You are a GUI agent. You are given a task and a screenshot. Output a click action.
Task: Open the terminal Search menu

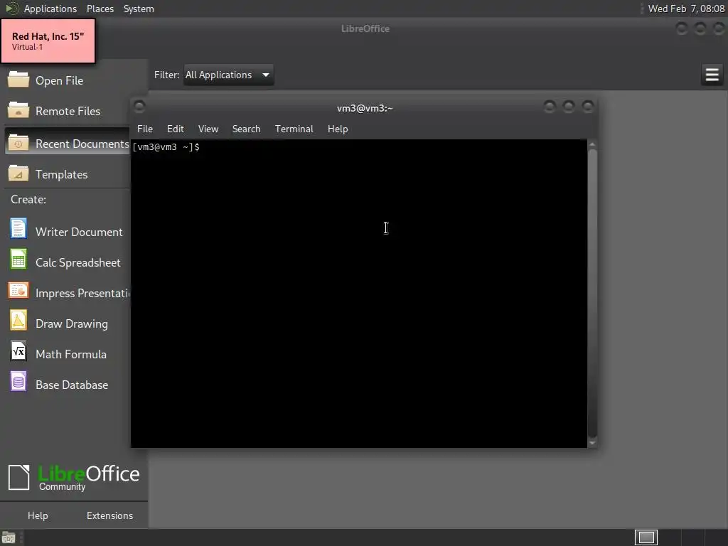(x=246, y=129)
